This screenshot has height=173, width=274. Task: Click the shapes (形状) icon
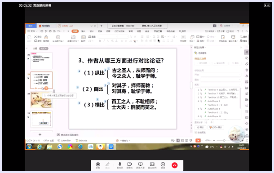click(192, 37)
